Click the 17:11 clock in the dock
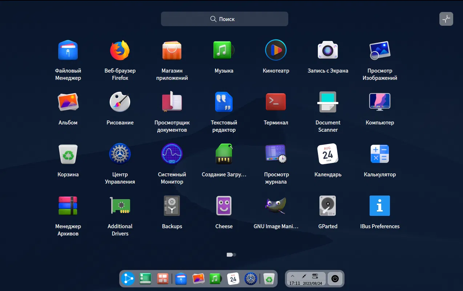The height and width of the screenshot is (291, 463). point(295,283)
